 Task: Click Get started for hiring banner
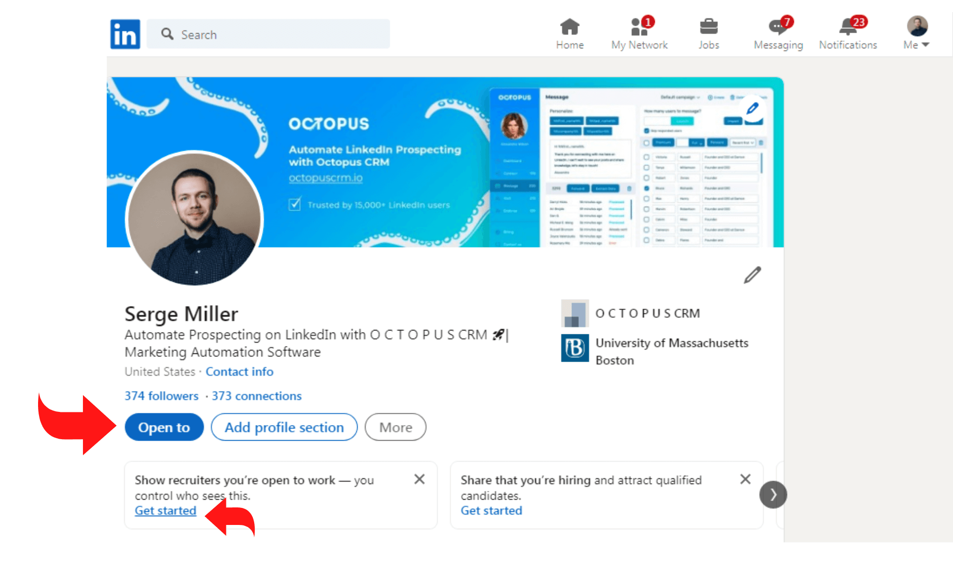pyautogui.click(x=490, y=510)
